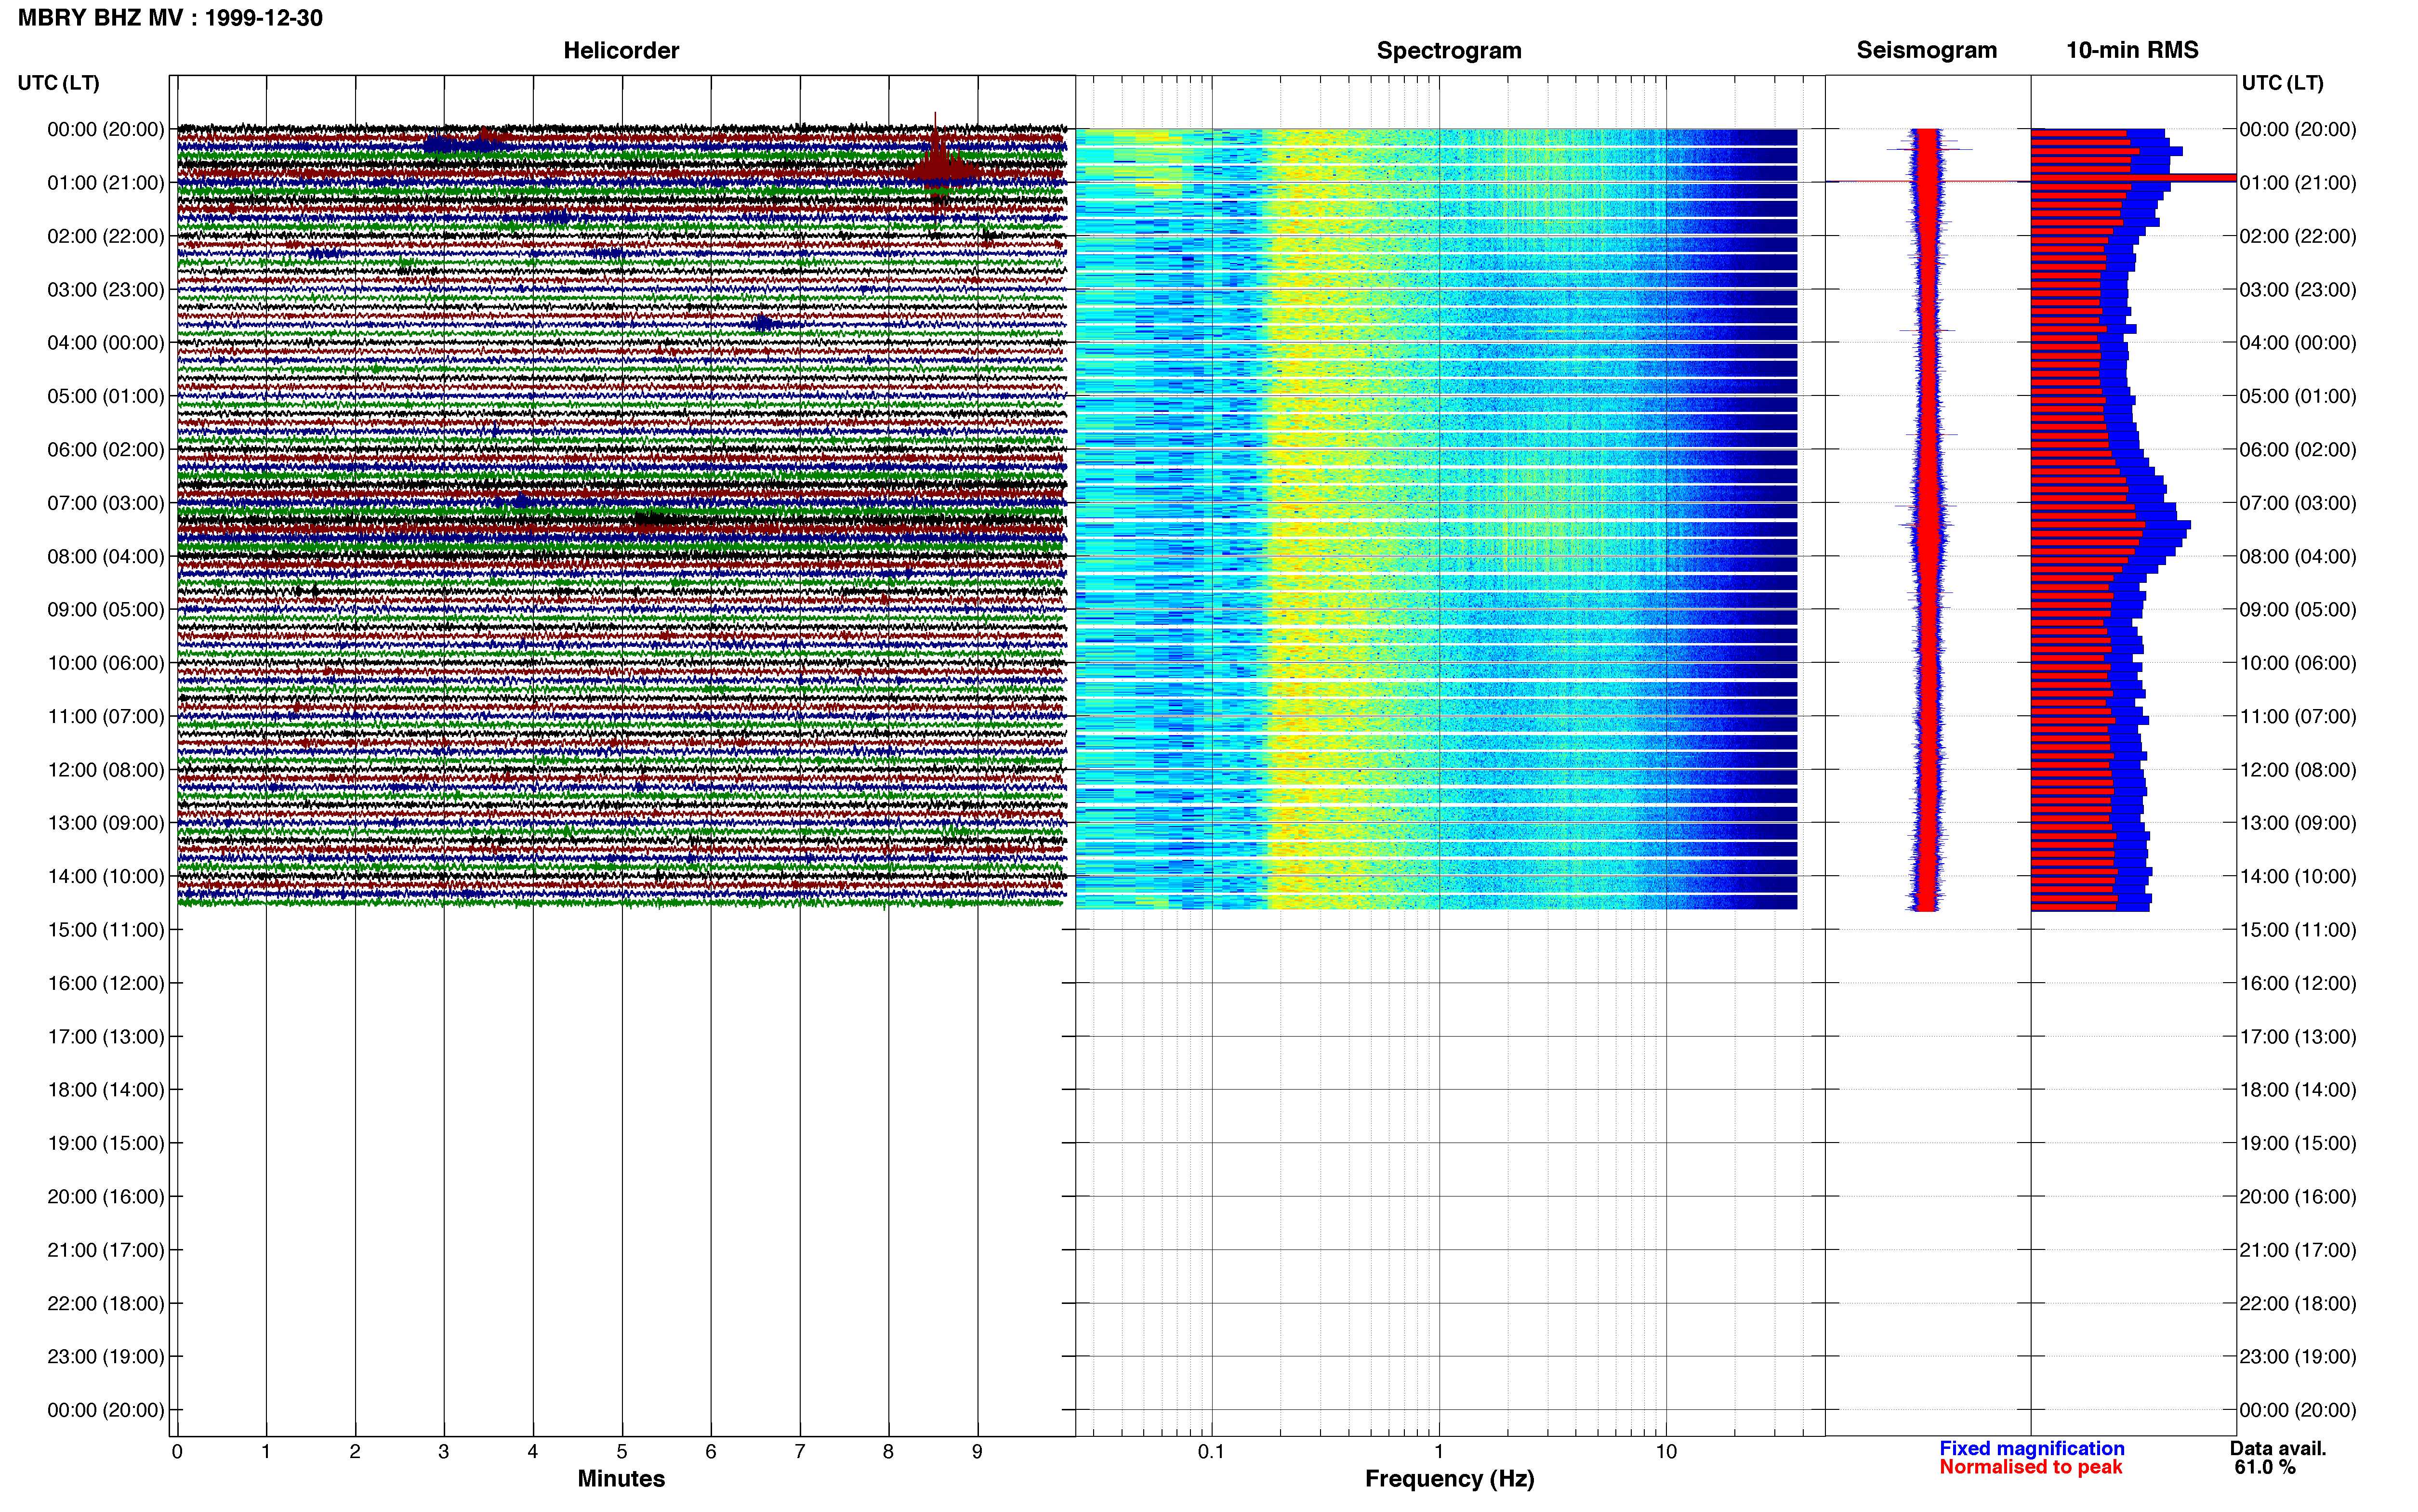The height and width of the screenshot is (1512, 2418).
Task: Click left time label 15:00 (11:00)
Action: tap(106, 930)
